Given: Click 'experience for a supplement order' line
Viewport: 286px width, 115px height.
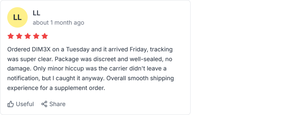Looking at the screenshot, I should tap(56, 88).
